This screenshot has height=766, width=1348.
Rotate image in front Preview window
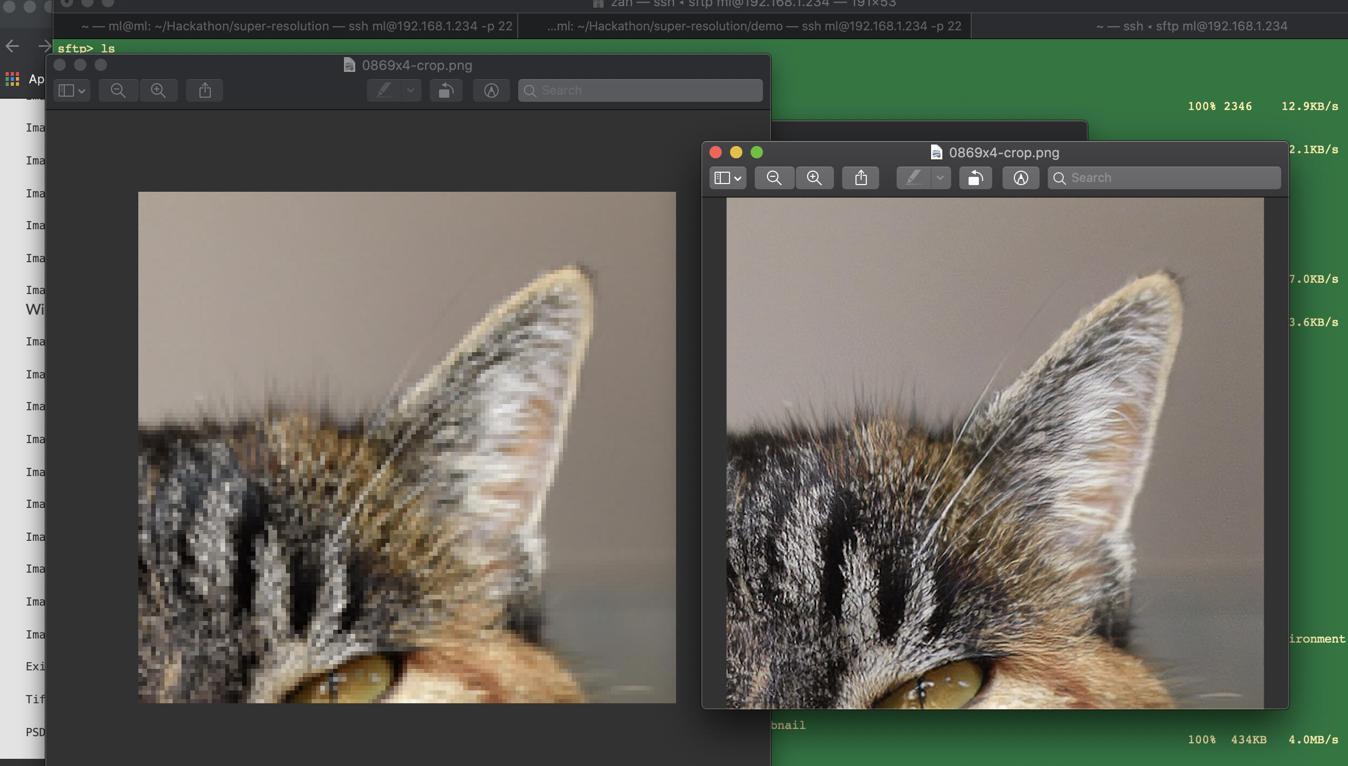975,178
